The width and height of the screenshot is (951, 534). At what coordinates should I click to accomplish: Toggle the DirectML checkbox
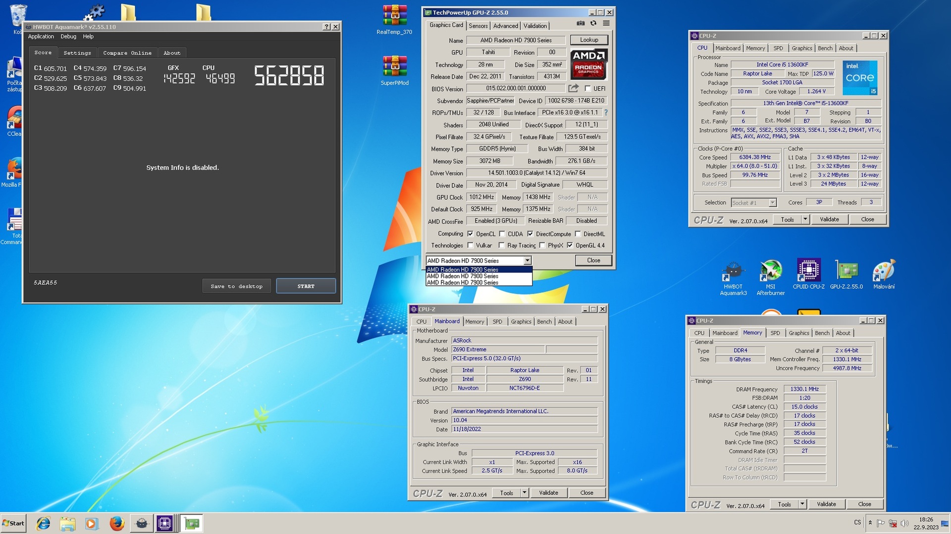[x=578, y=234]
